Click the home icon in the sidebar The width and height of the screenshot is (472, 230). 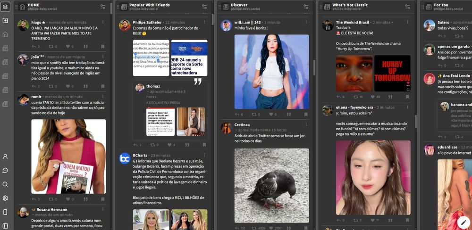pos(5,34)
